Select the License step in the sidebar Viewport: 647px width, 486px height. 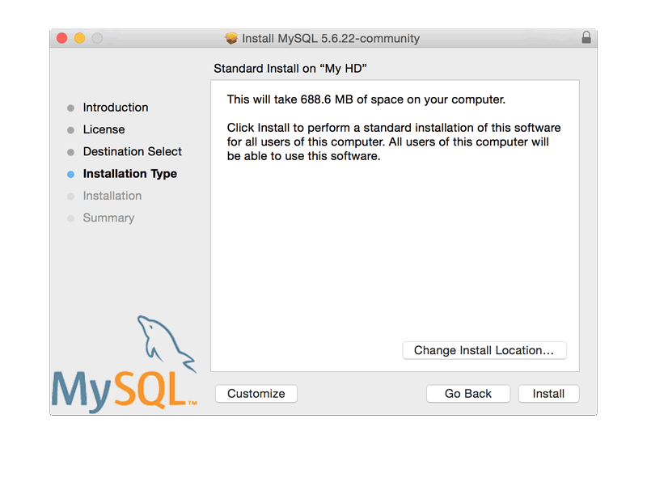pos(104,129)
